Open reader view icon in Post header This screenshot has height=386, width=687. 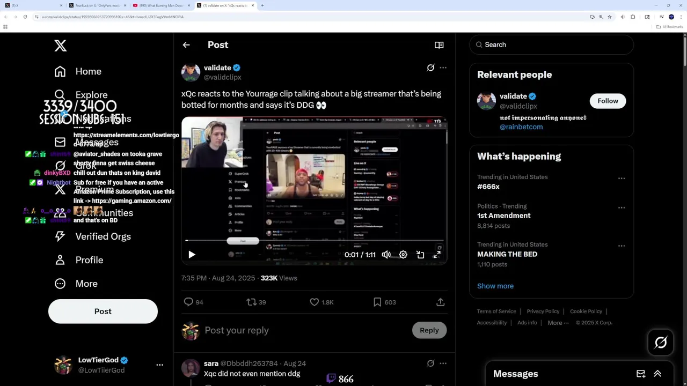tap(439, 45)
